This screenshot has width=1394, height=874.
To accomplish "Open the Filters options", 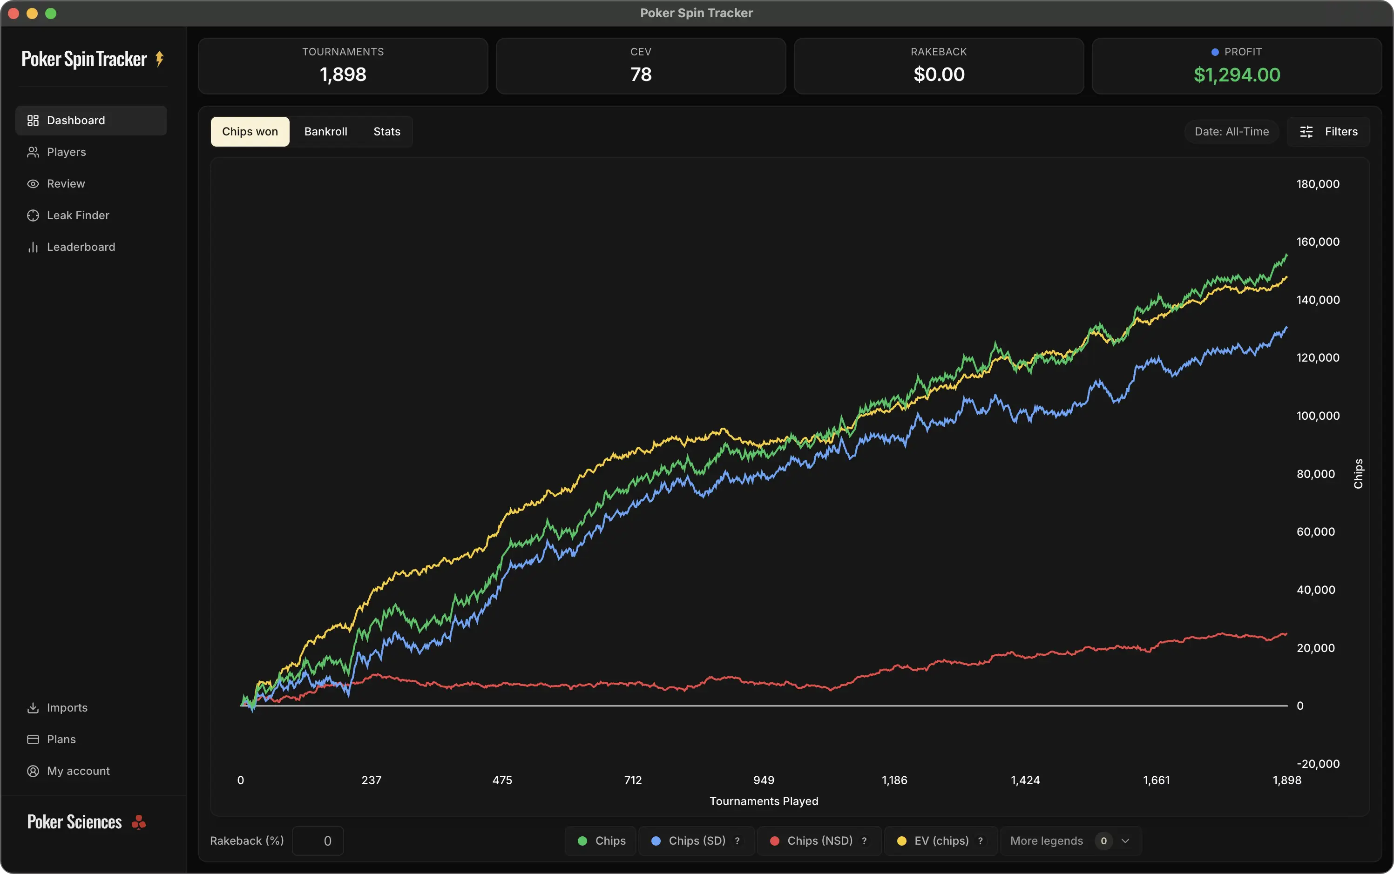I will 1329,131.
